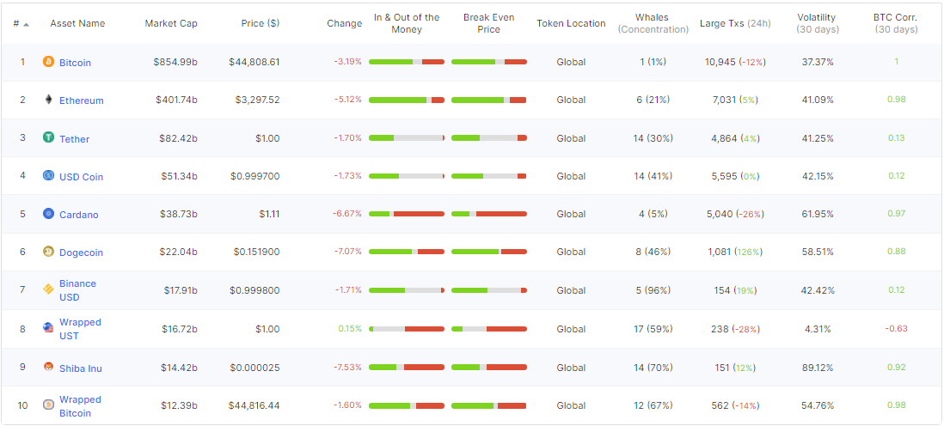
Task: Click the Wrapped Bitcoin icon
Action: tap(49, 405)
